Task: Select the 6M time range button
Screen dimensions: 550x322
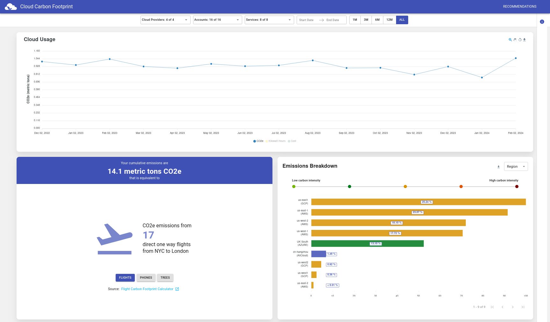Action: click(377, 20)
